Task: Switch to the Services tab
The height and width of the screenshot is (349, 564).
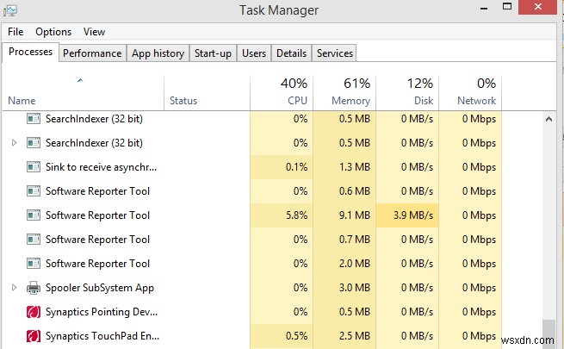Action: pyautogui.click(x=335, y=53)
